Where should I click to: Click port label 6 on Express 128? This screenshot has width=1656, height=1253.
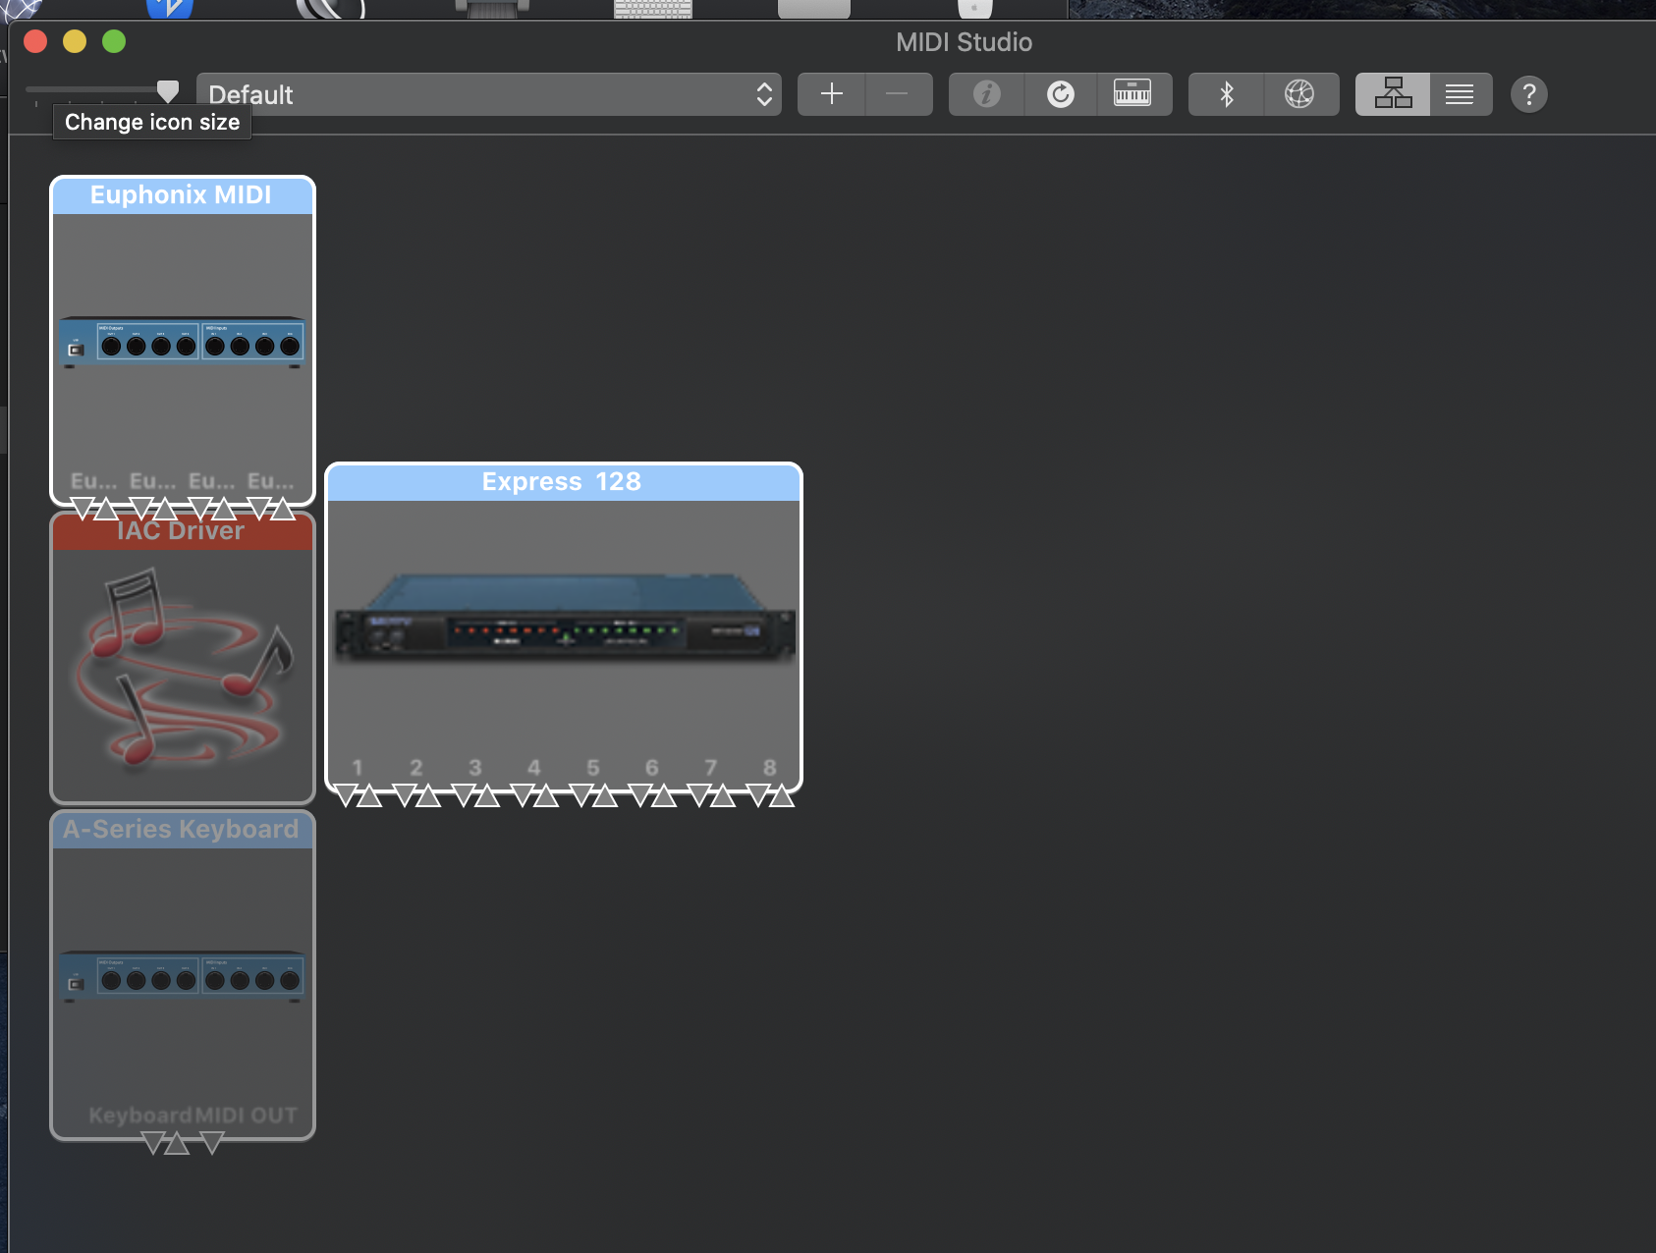point(652,768)
